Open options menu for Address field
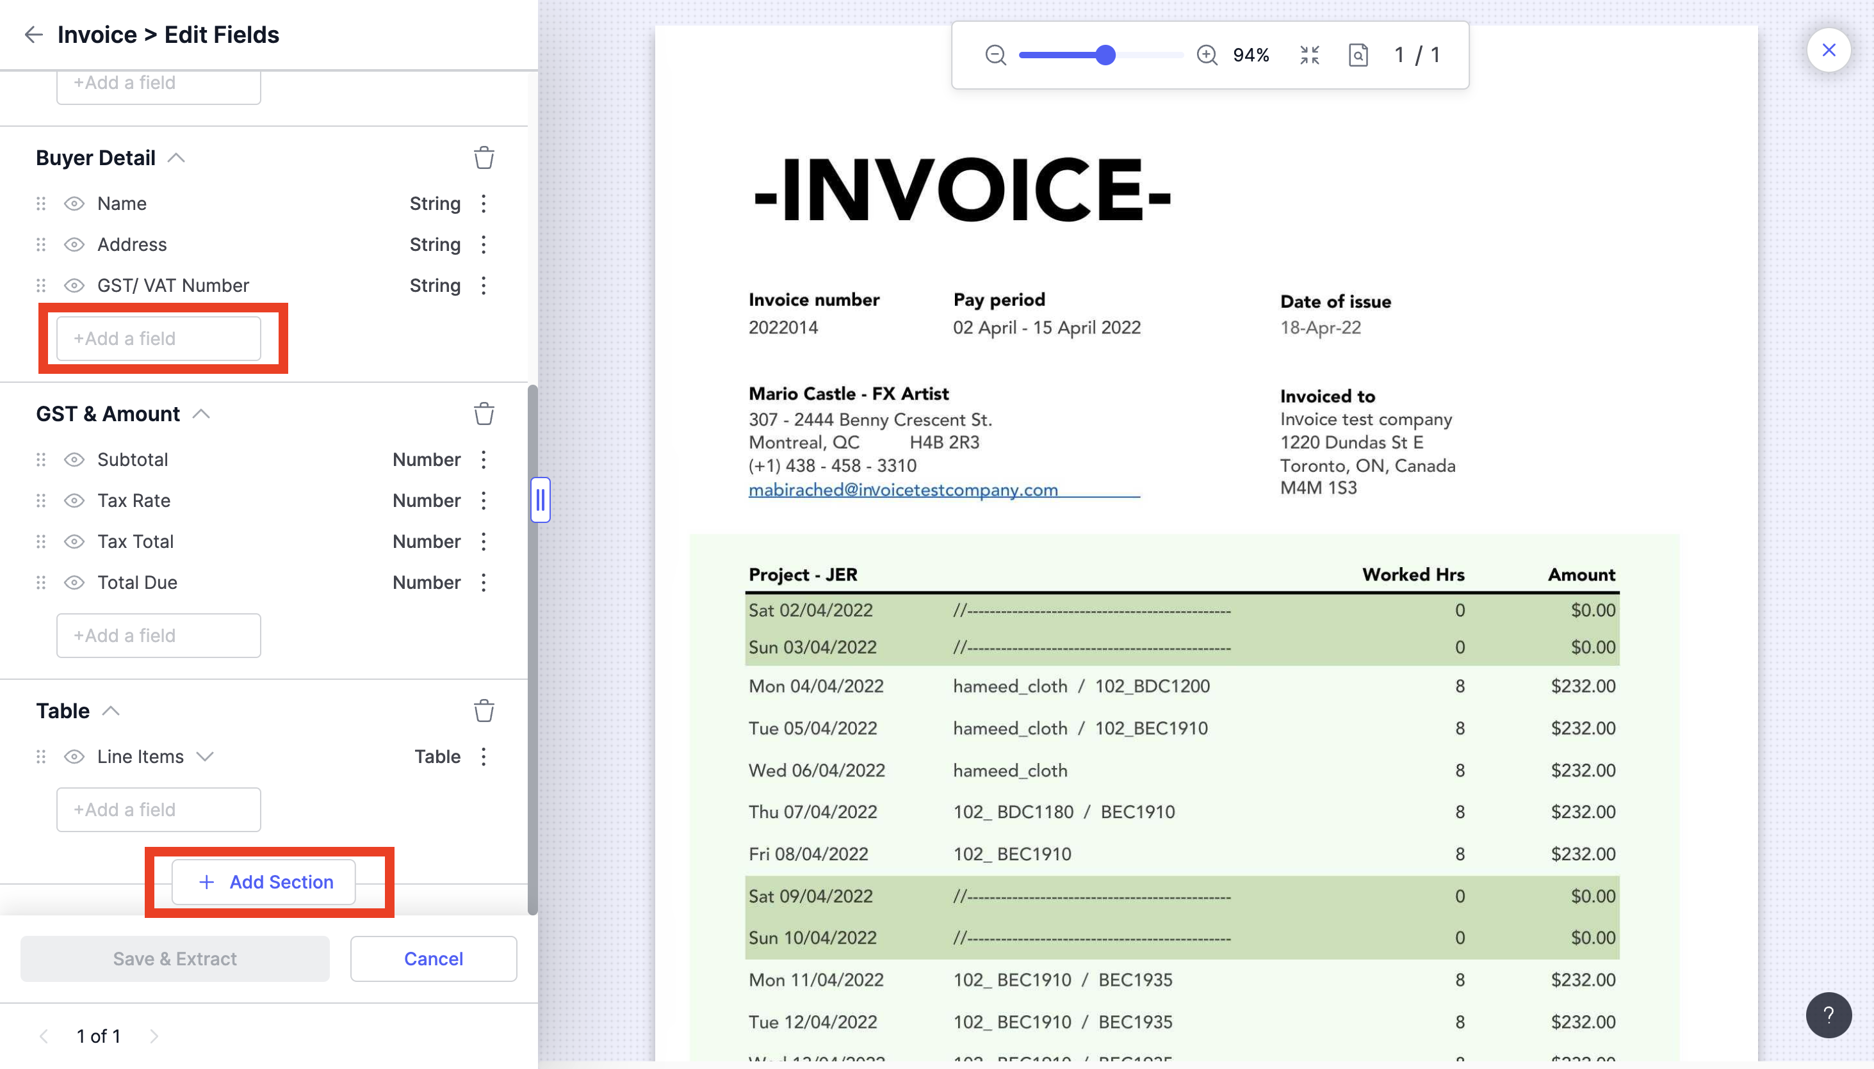This screenshot has height=1069, width=1874. point(484,245)
